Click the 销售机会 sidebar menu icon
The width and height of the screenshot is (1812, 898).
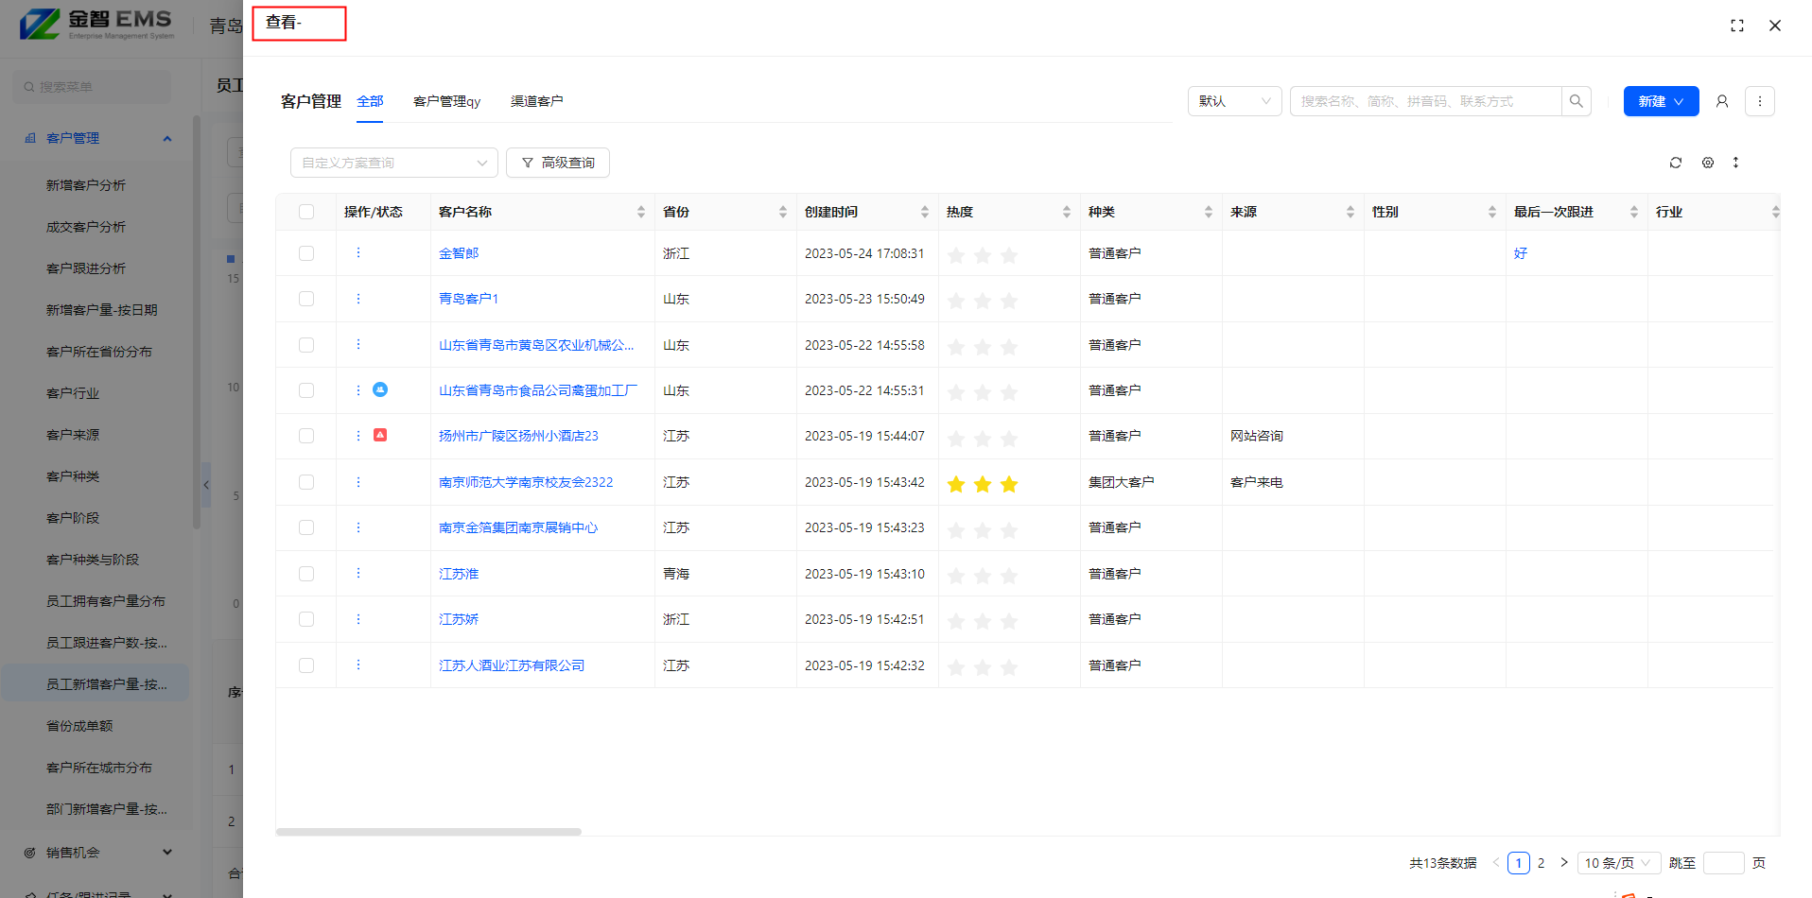point(30,853)
